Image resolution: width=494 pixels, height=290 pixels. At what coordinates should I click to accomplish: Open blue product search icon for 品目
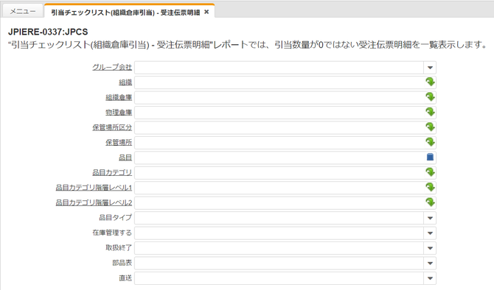[430, 158]
